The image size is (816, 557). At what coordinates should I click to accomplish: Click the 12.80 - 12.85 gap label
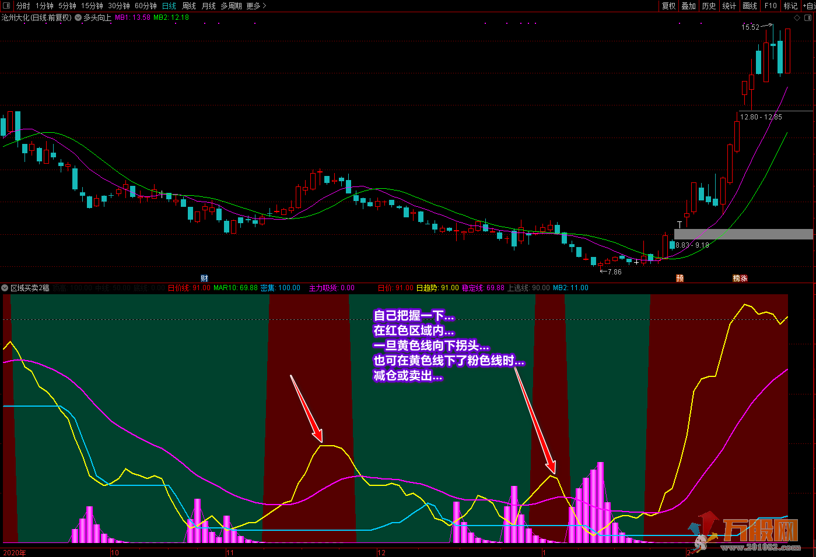coord(761,117)
